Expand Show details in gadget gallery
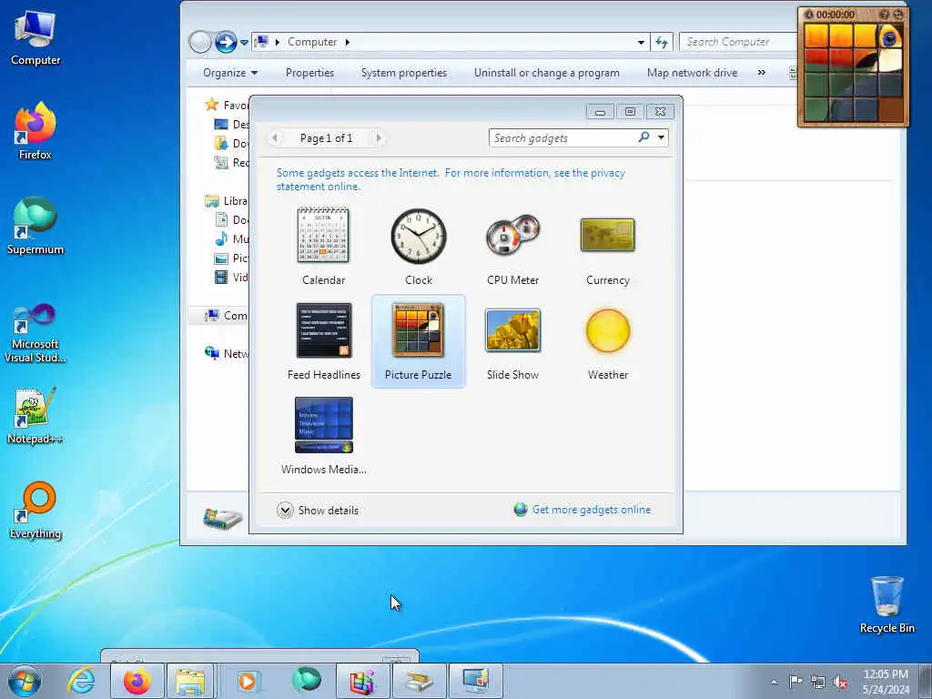Viewport: 932px width, 699px height. pyautogui.click(x=318, y=510)
